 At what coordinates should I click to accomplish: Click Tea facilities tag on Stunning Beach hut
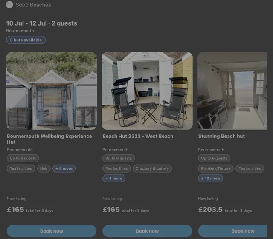click(250, 168)
